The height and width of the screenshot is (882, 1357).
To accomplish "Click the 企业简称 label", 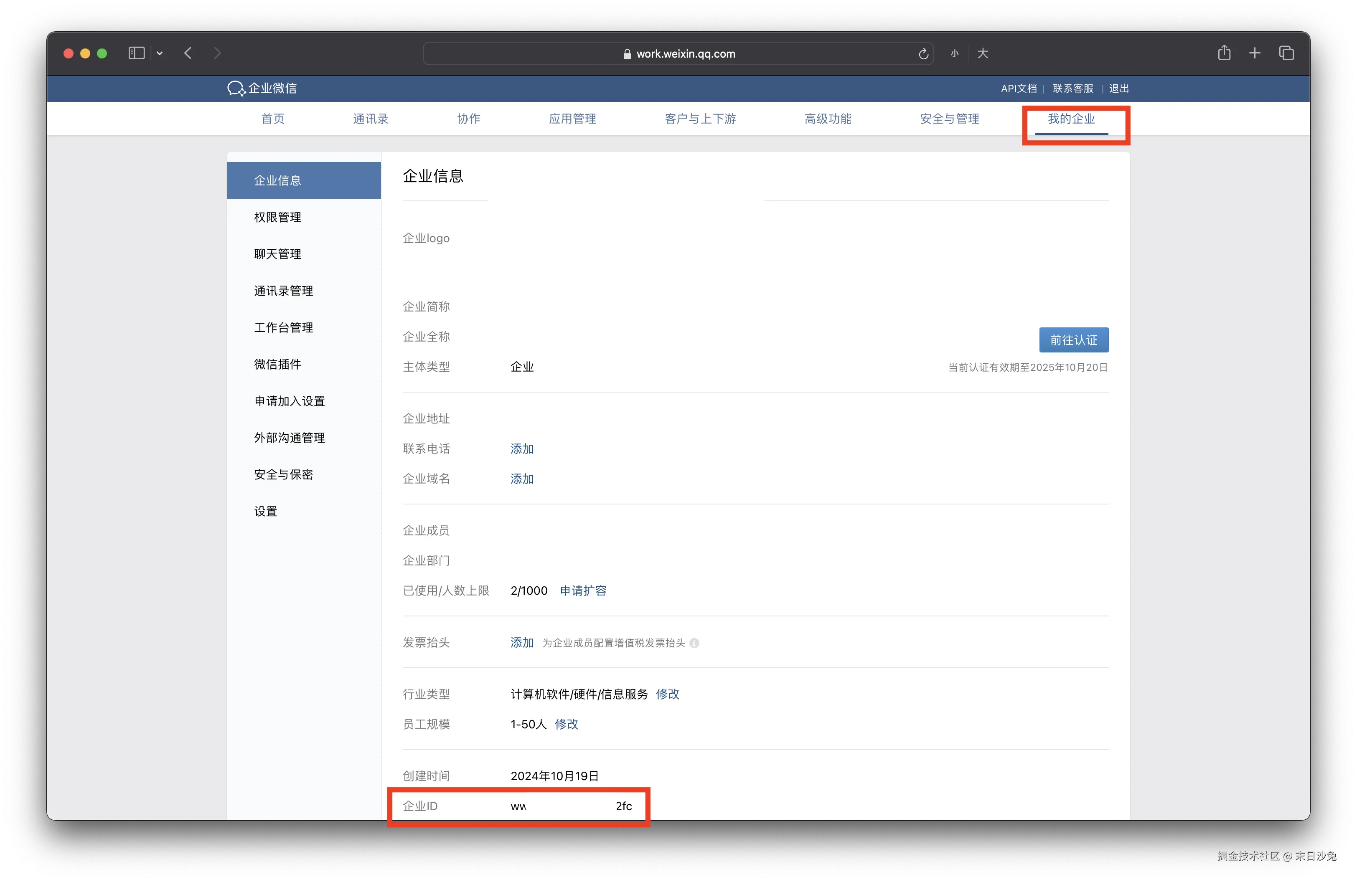I will [427, 307].
